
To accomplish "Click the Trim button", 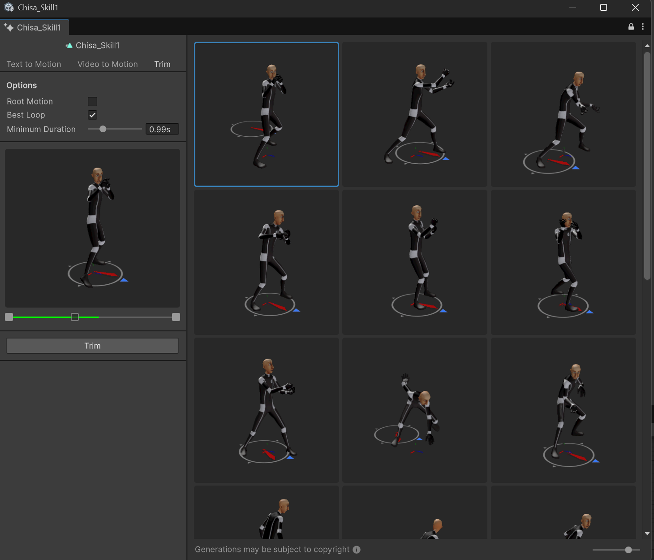I will pyautogui.click(x=92, y=346).
